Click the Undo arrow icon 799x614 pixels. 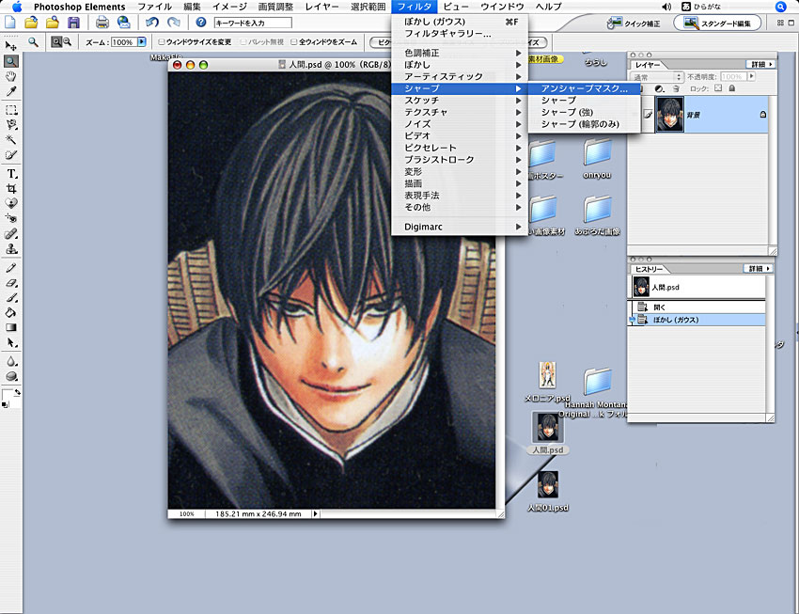pos(152,23)
